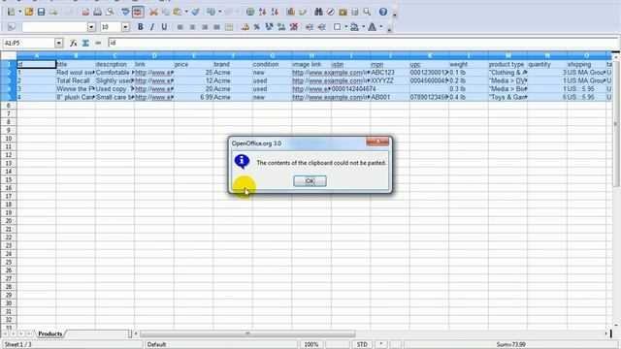621x349 pixels.
Task: Click the horizontal scrollbar thumb
Action: click(247, 333)
